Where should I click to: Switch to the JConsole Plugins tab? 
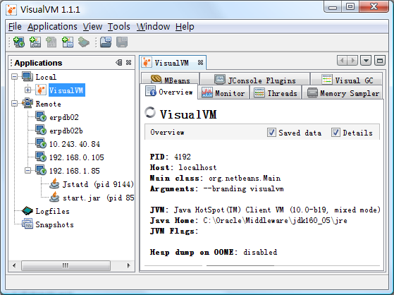coord(254,80)
